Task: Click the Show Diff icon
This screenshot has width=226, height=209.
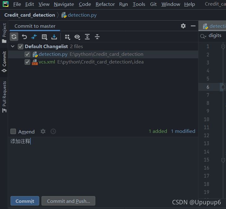Action: 34,37
